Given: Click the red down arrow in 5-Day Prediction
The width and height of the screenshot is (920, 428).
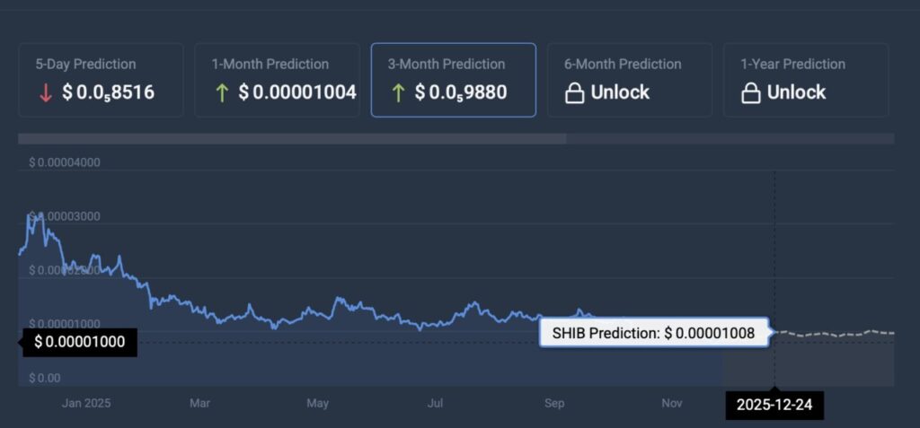Looking at the screenshot, I should point(43,92).
